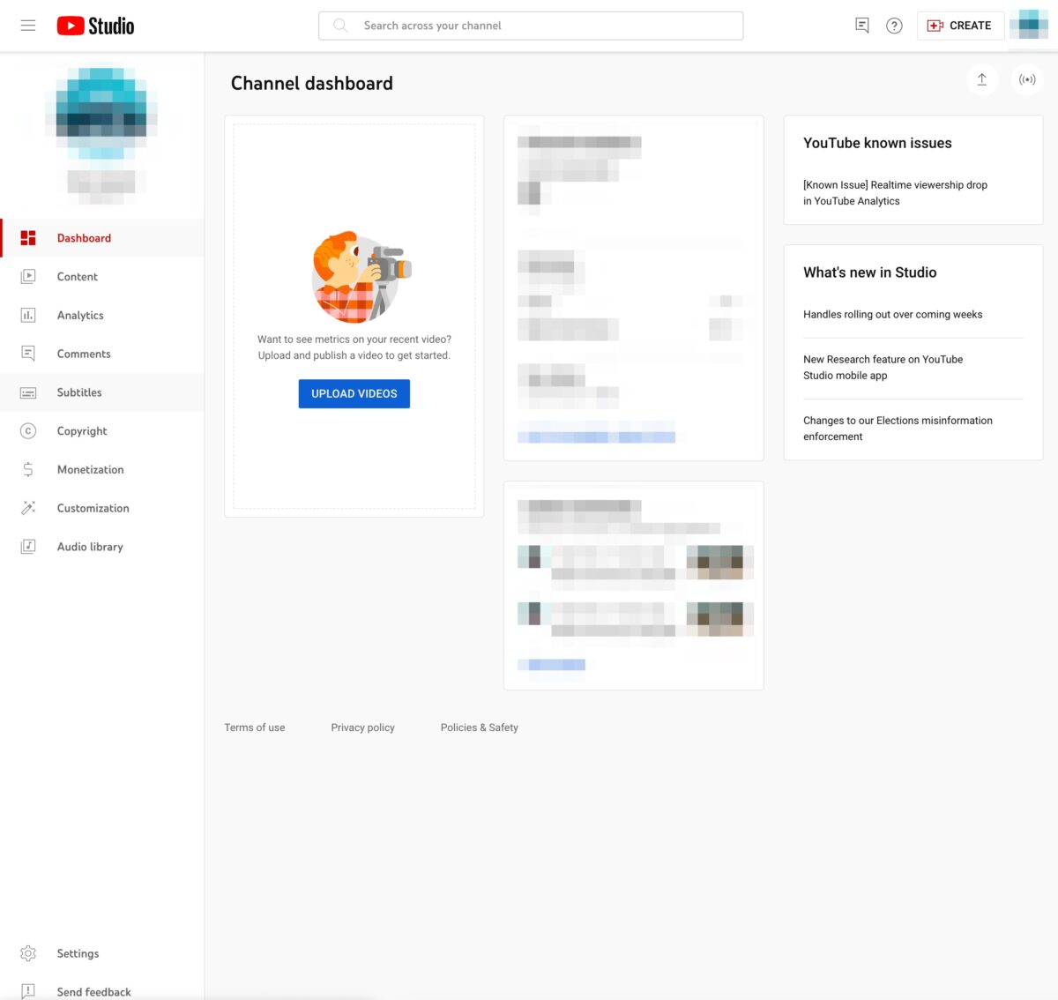
Task: Go to Content in sidebar
Action: coord(78,277)
